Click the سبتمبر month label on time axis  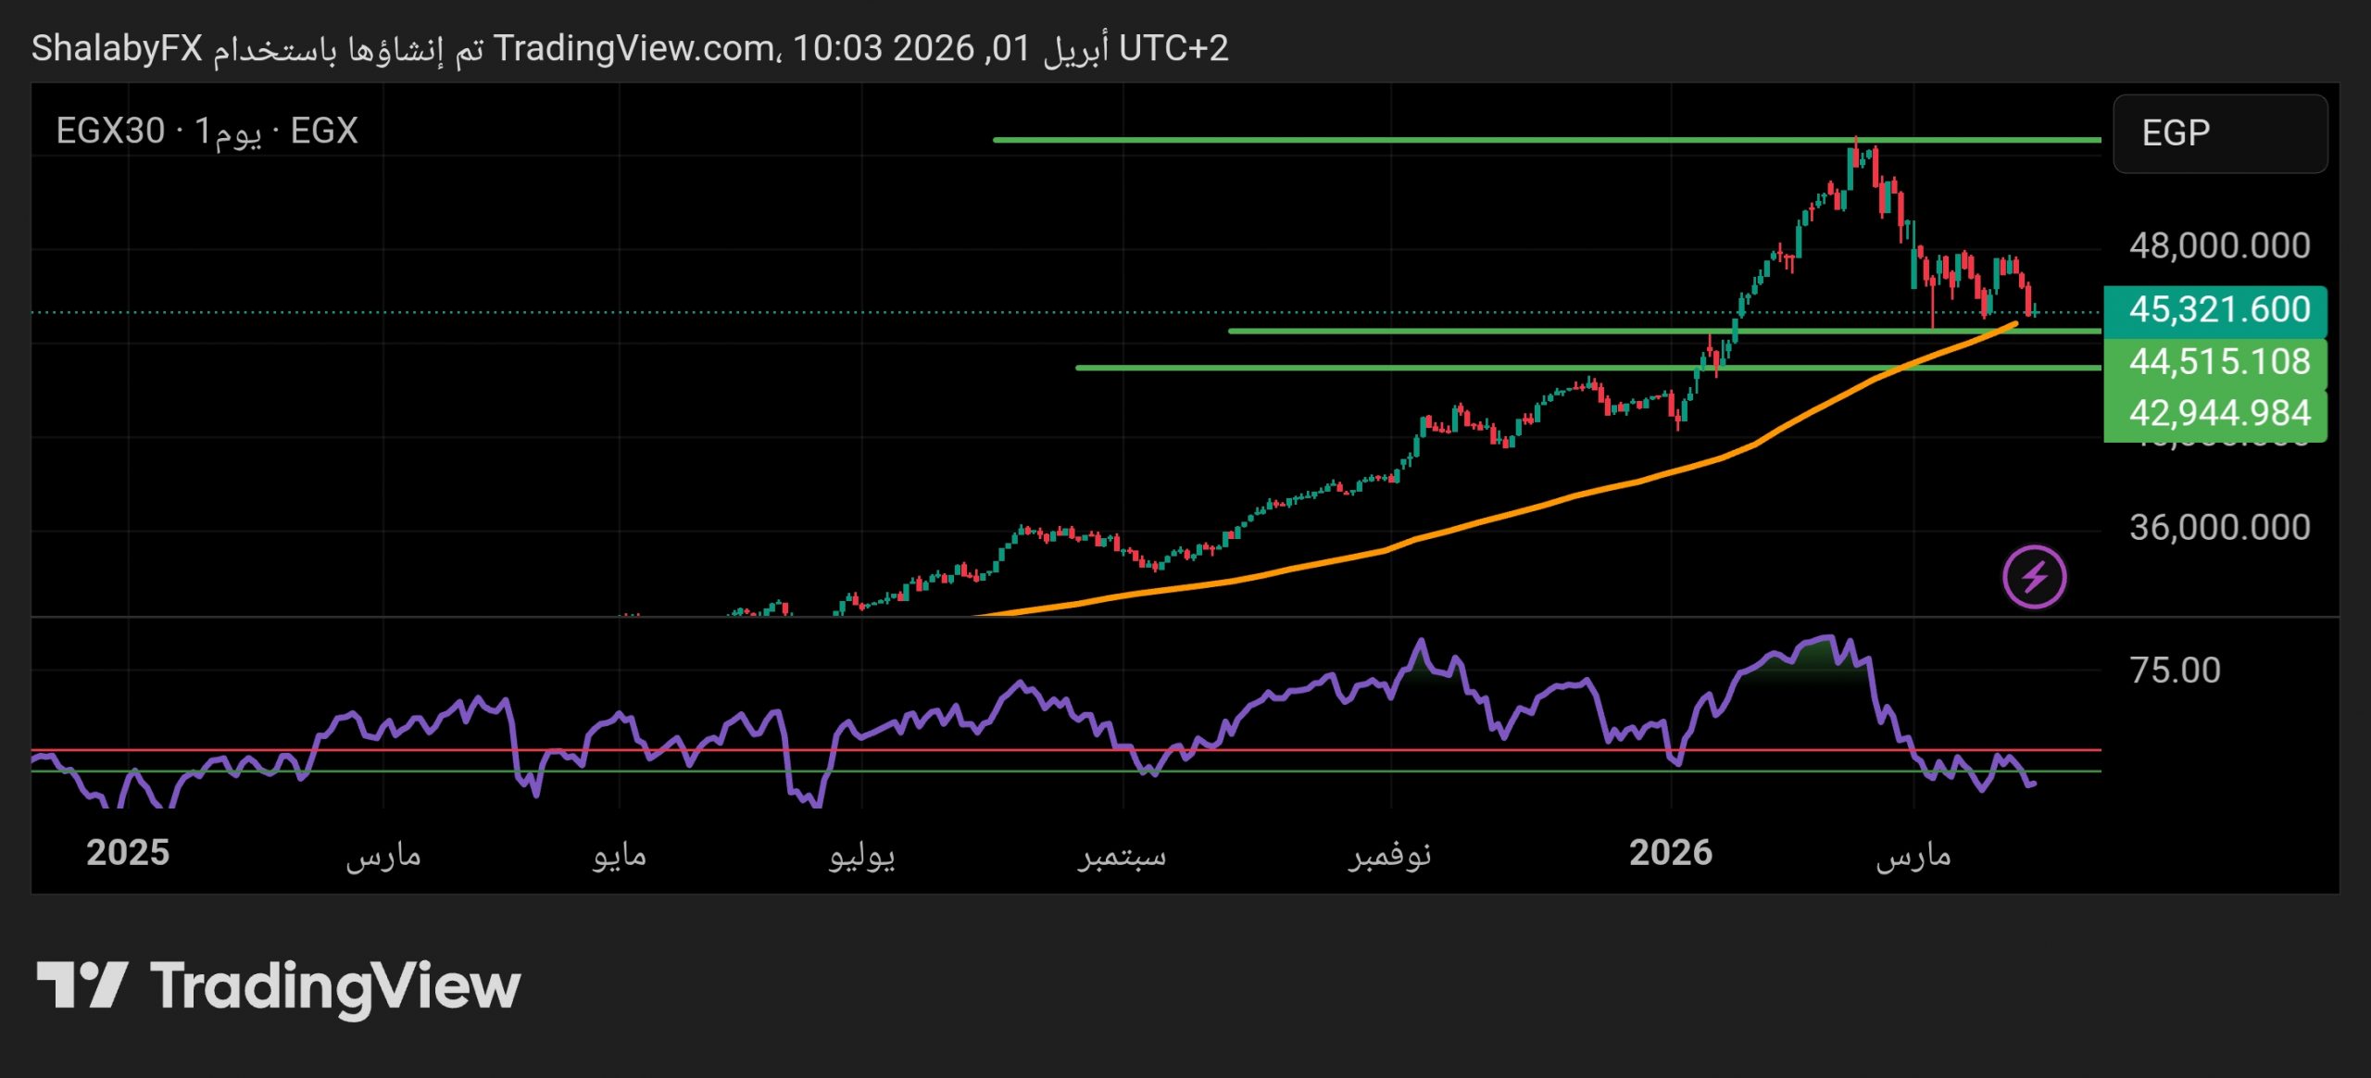[1122, 854]
